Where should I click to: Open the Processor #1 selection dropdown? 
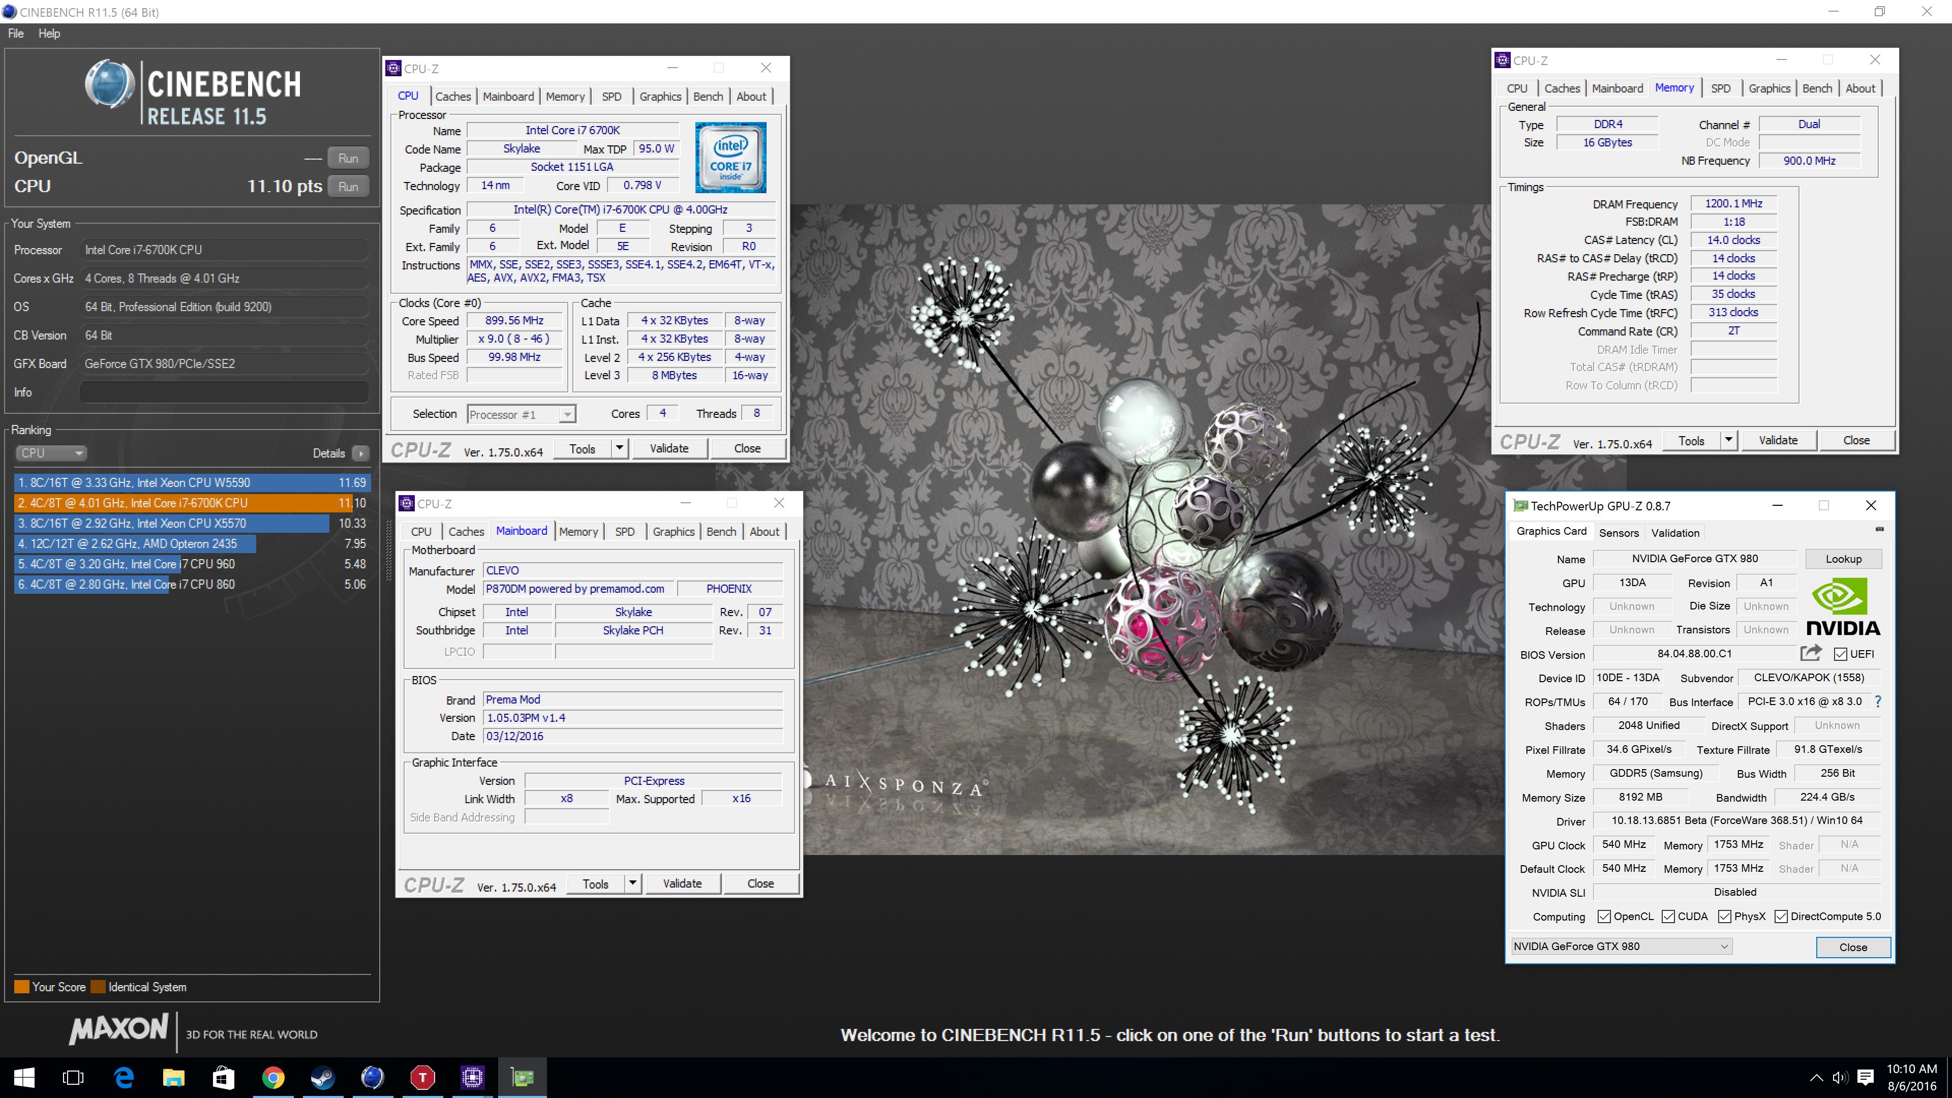[522, 414]
